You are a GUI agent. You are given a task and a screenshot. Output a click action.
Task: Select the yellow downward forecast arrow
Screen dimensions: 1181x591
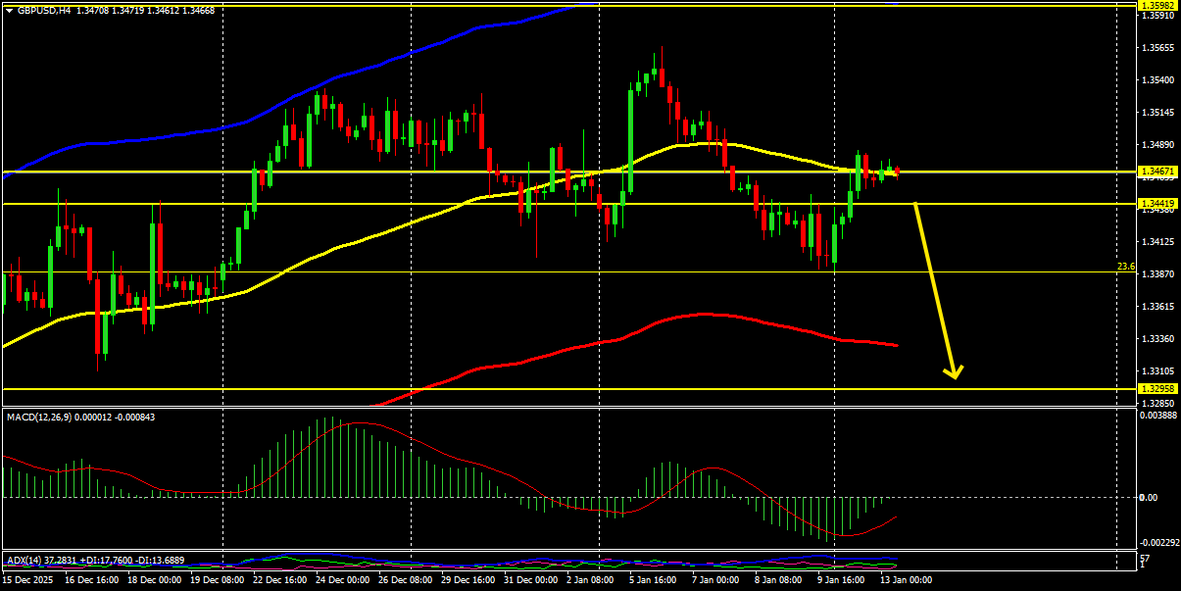[x=937, y=290]
